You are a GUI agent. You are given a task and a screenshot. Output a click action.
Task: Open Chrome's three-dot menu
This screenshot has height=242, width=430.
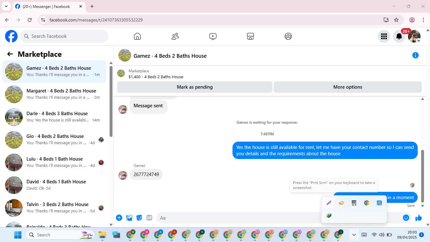pyautogui.click(x=423, y=20)
